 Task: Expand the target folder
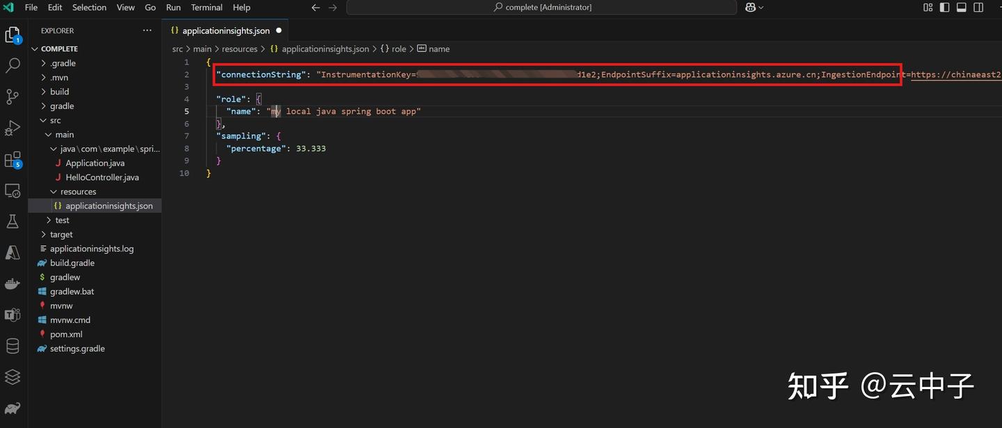coord(62,234)
